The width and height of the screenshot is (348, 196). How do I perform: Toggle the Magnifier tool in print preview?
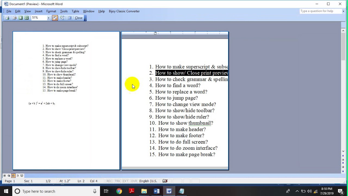[15, 18]
